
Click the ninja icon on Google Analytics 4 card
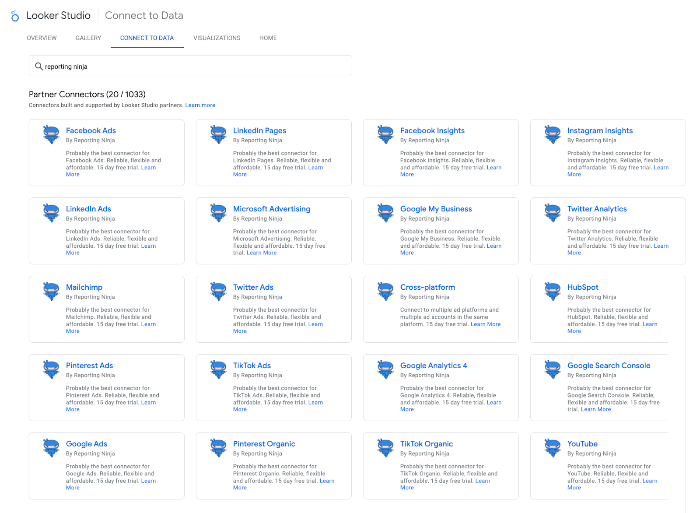tap(385, 369)
